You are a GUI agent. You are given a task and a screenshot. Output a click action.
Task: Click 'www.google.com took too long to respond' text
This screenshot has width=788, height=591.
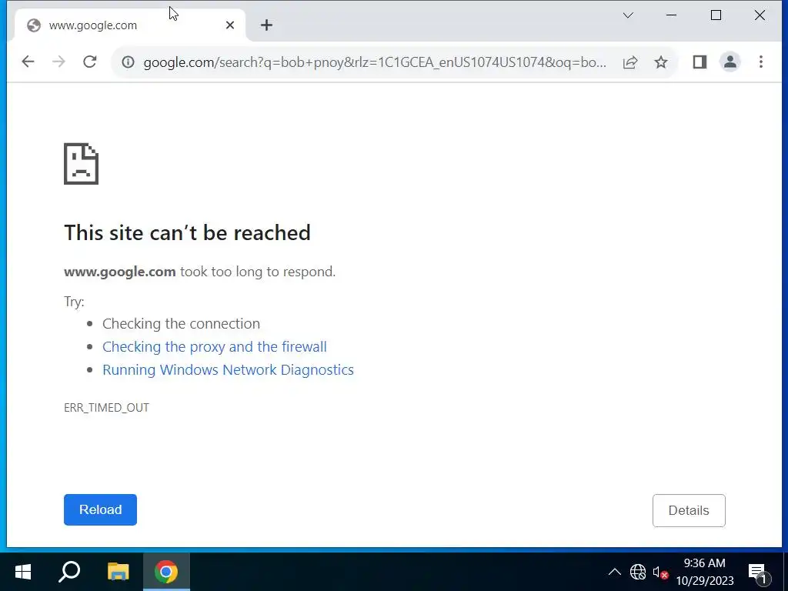(199, 272)
